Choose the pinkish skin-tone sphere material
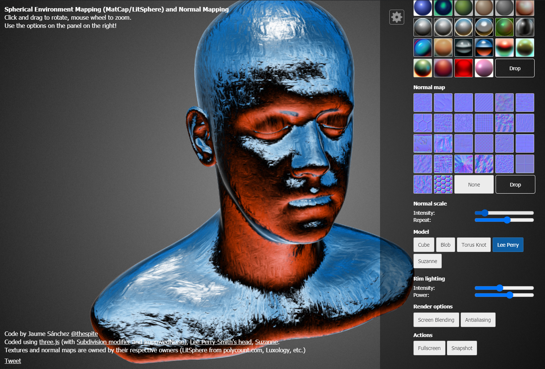545x369 pixels. 525,8
